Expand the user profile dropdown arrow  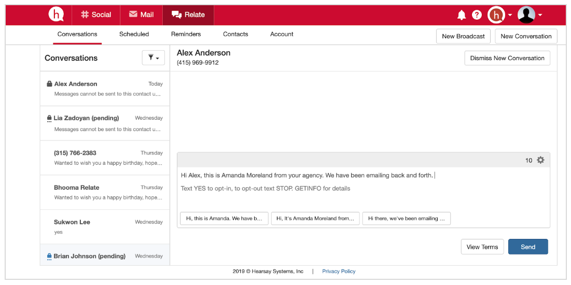click(x=540, y=15)
